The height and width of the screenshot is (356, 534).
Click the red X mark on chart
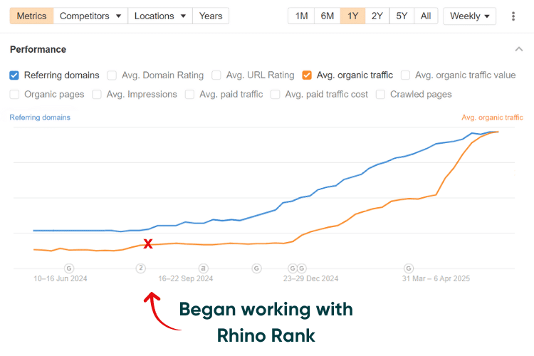148,244
